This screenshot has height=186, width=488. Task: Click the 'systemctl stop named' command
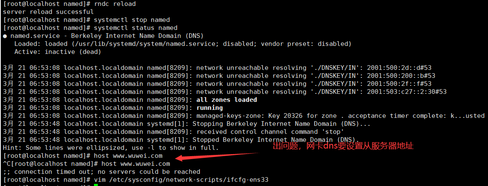click(x=132, y=20)
